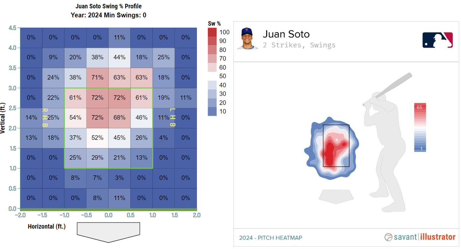The width and height of the screenshot is (461, 249).
Task: Click the yellow RHB label on the chart
Action: coord(44,118)
